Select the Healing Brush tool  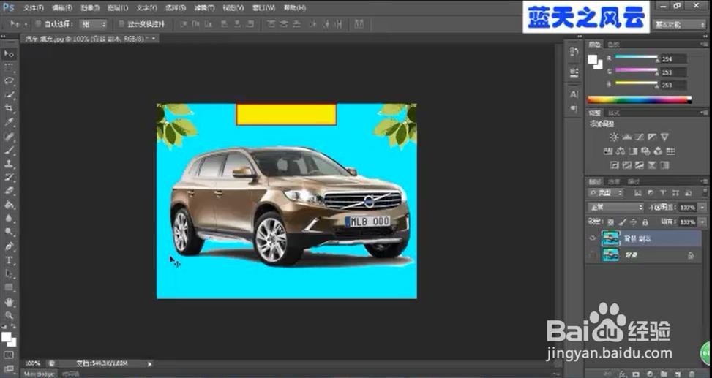pos(9,136)
